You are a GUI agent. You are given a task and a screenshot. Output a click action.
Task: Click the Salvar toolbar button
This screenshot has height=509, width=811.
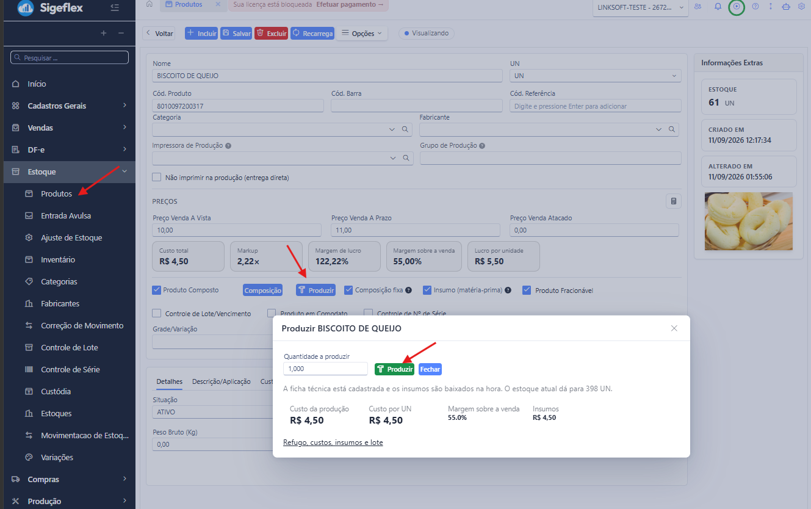[236, 34]
